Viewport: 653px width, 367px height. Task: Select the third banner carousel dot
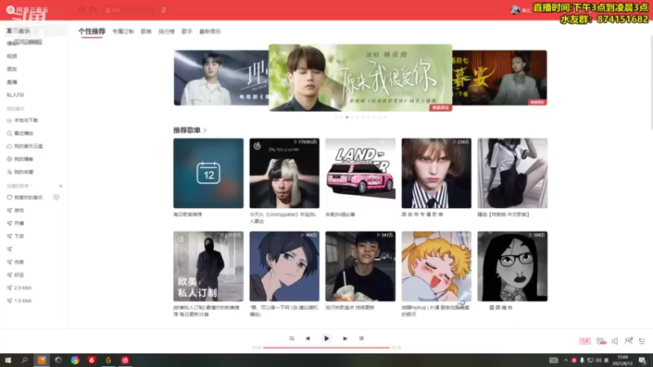point(347,117)
